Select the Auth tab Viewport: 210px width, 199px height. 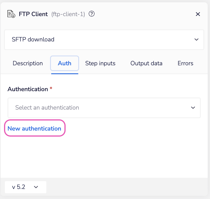(64, 63)
